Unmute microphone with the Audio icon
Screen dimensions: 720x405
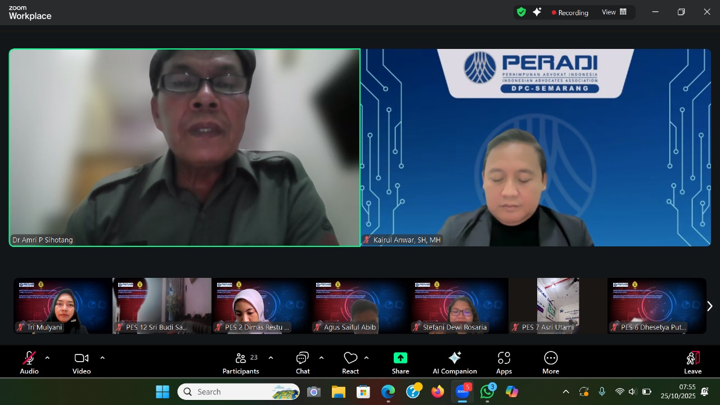coord(29,362)
